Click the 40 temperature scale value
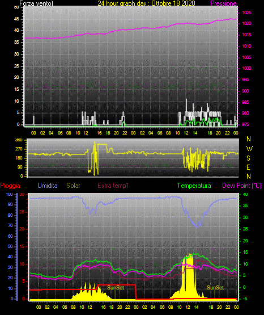The height and width of the screenshot is (315, 264). (x=245, y=195)
